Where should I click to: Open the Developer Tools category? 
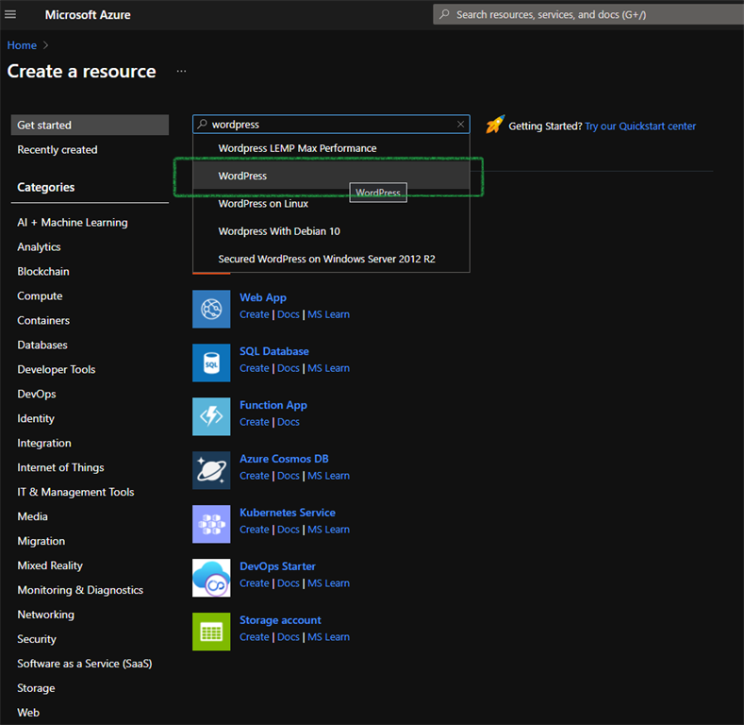coord(57,369)
